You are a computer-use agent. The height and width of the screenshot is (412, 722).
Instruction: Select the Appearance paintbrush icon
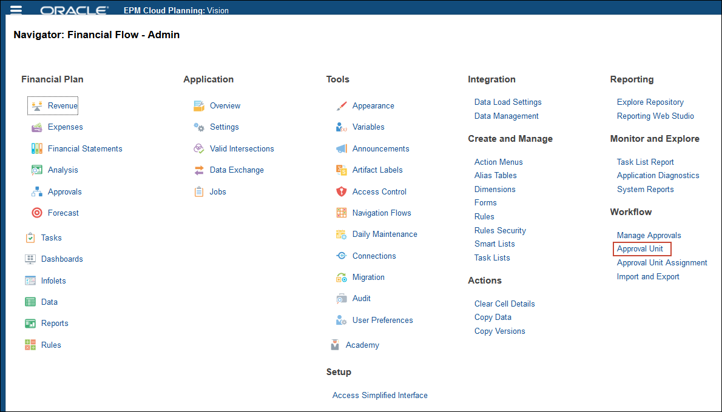pyautogui.click(x=341, y=106)
